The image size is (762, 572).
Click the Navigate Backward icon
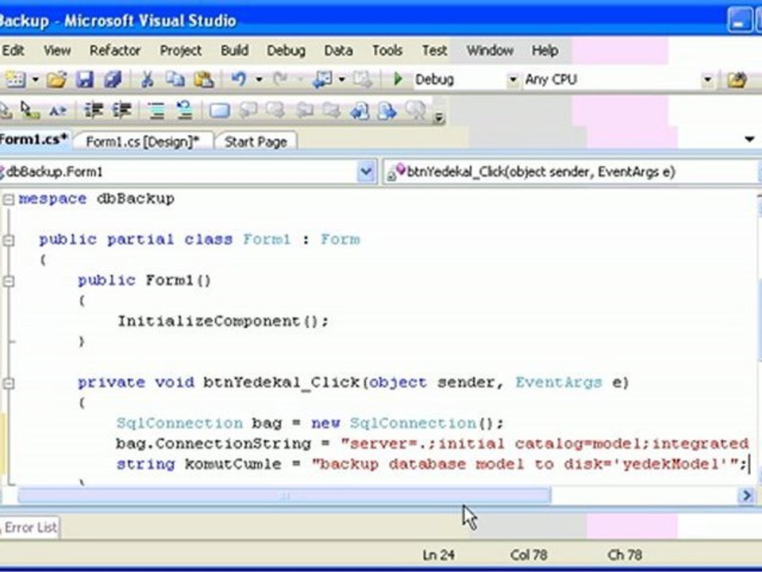coord(322,79)
